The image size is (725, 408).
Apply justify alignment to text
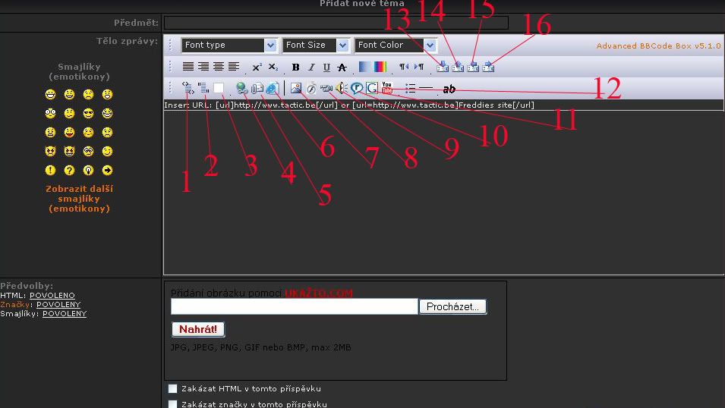pos(188,67)
